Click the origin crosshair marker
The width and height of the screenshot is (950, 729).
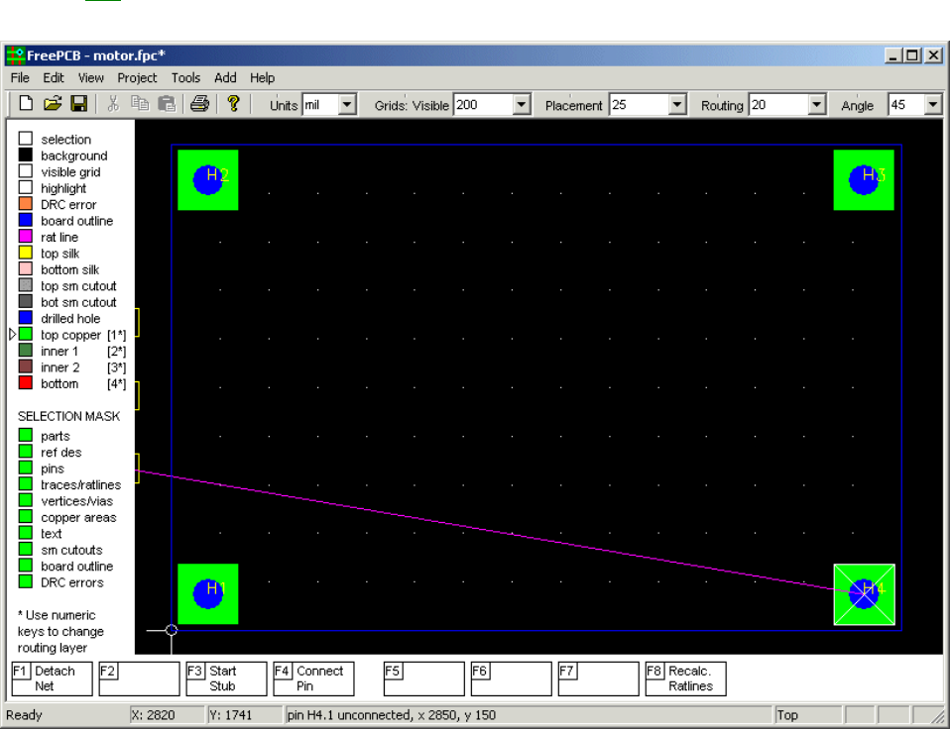click(x=172, y=630)
